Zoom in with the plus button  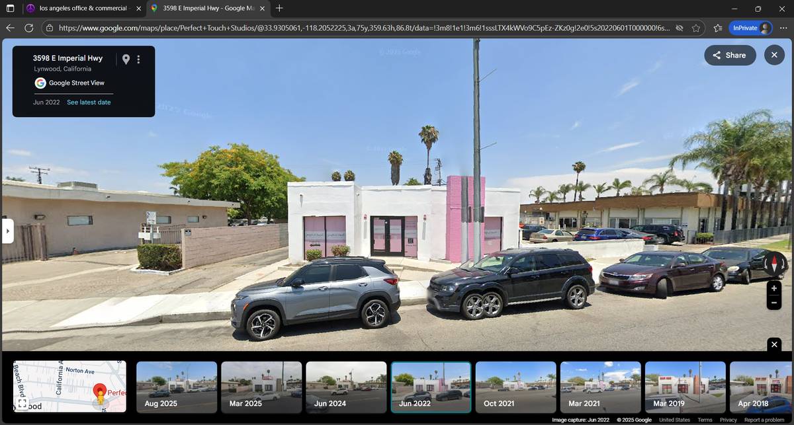[x=773, y=288]
